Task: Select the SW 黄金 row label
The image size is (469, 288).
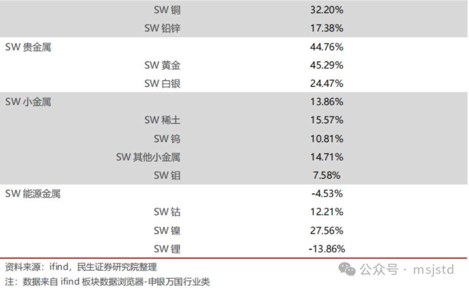Action: (162, 65)
